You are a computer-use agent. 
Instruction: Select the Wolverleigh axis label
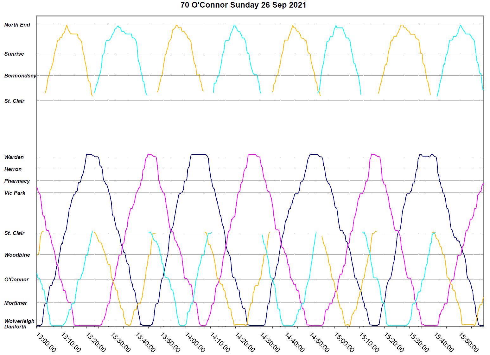(19, 321)
